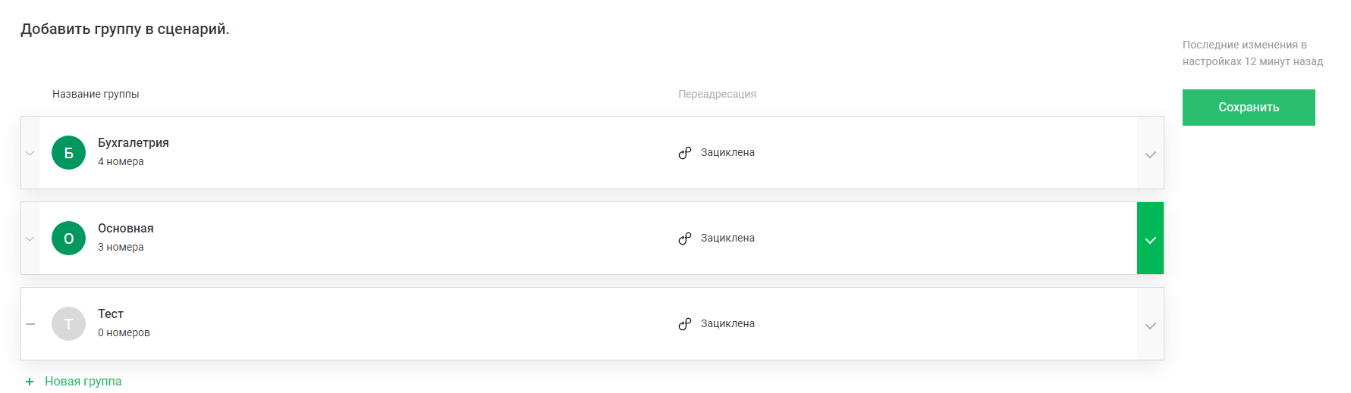Click the green Б avatar for Бухгалтерия
1351x393 pixels.
click(x=68, y=152)
